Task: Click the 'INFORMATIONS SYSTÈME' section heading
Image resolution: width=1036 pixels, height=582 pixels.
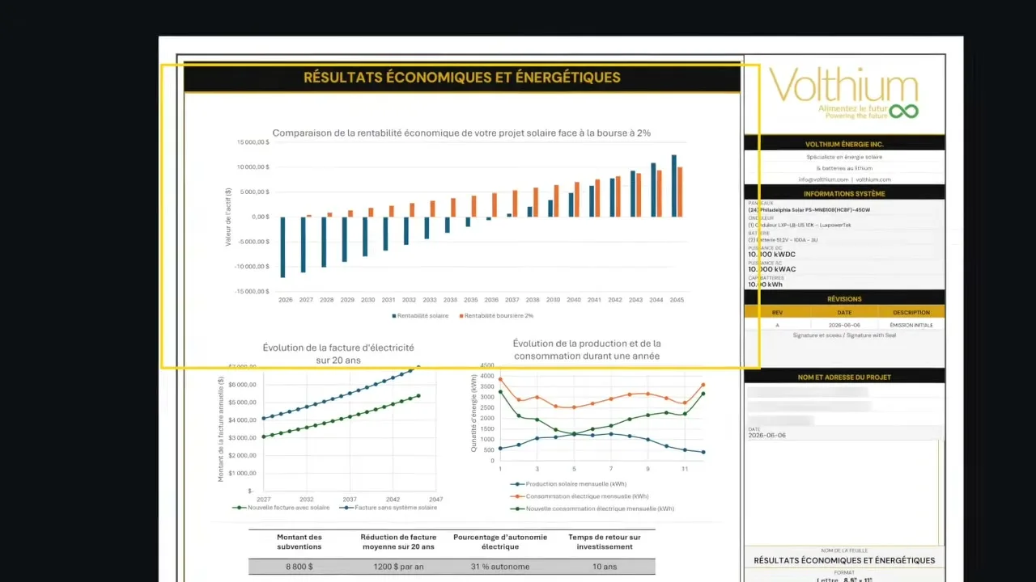Action: click(x=844, y=194)
